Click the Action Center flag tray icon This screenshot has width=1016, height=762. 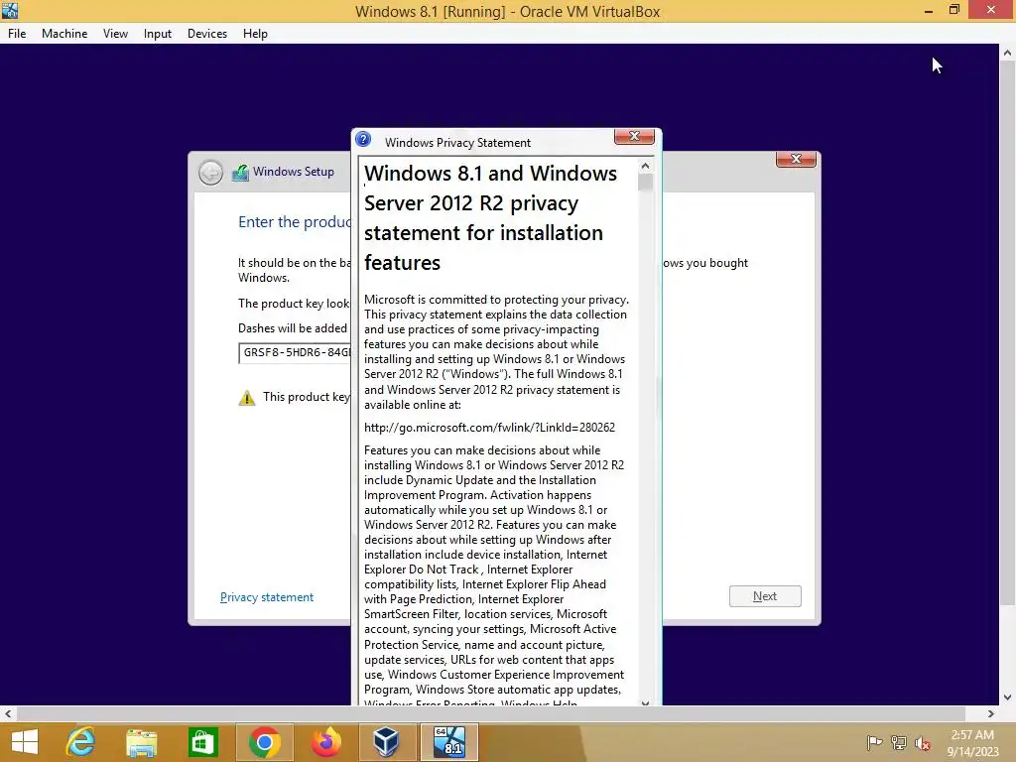pos(874,742)
